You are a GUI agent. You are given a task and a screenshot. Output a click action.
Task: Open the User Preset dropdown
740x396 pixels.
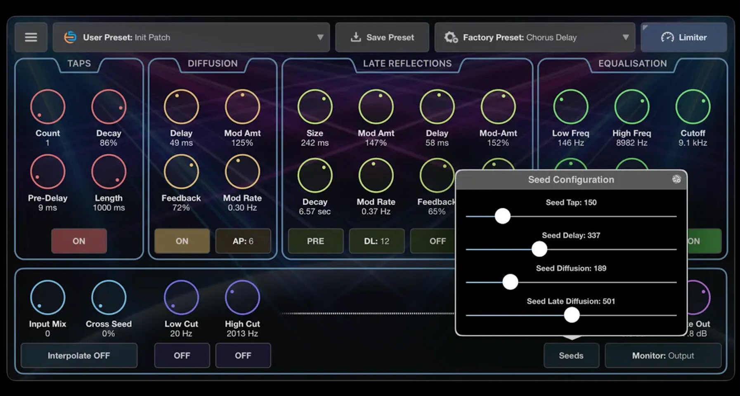point(192,37)
